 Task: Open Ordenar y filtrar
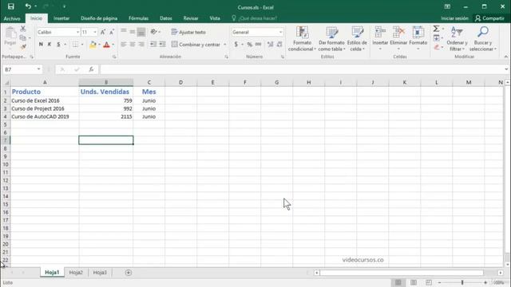click(x=457, y=39)
